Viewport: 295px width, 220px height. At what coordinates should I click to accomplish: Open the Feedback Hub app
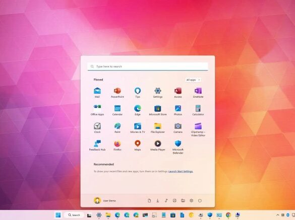point(97,145)
